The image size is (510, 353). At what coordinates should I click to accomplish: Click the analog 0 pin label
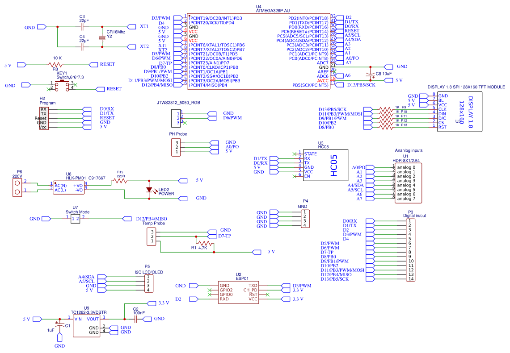[x=406, y=167]
